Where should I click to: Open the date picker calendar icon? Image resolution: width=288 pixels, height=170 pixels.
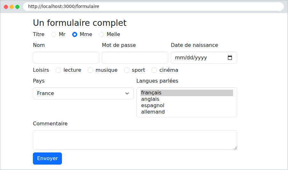coord(230,58)
